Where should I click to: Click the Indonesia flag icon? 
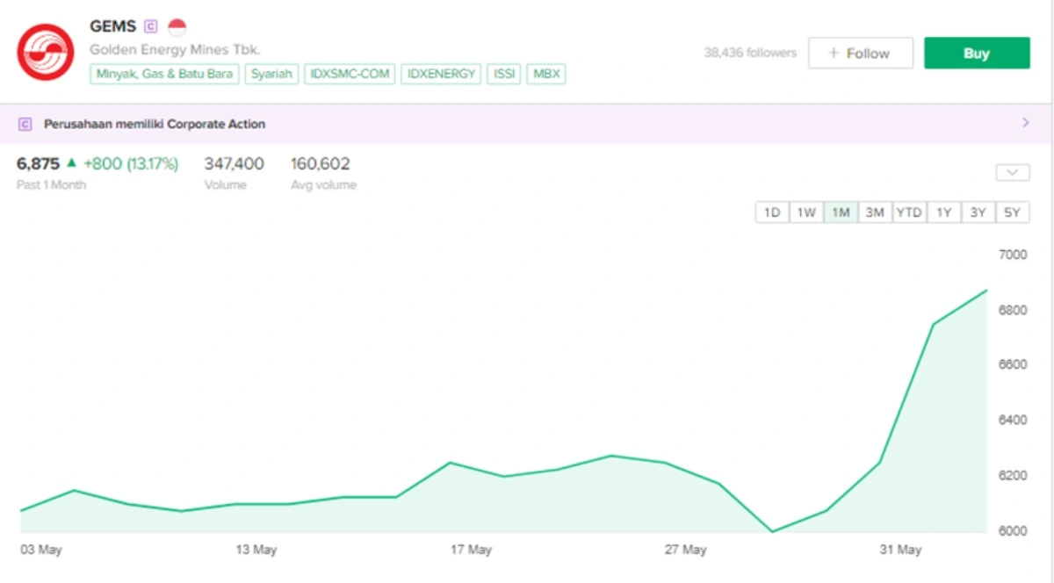coord(177,26)
